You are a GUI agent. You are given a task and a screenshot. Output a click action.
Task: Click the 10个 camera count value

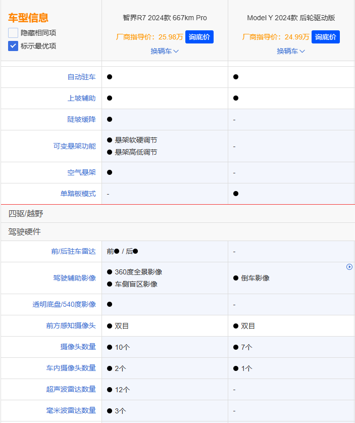click(122, 347)
